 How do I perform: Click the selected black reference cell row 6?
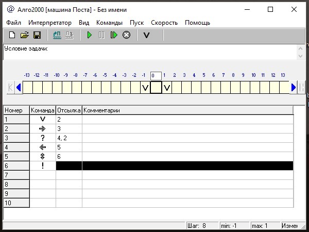(69, 165)
